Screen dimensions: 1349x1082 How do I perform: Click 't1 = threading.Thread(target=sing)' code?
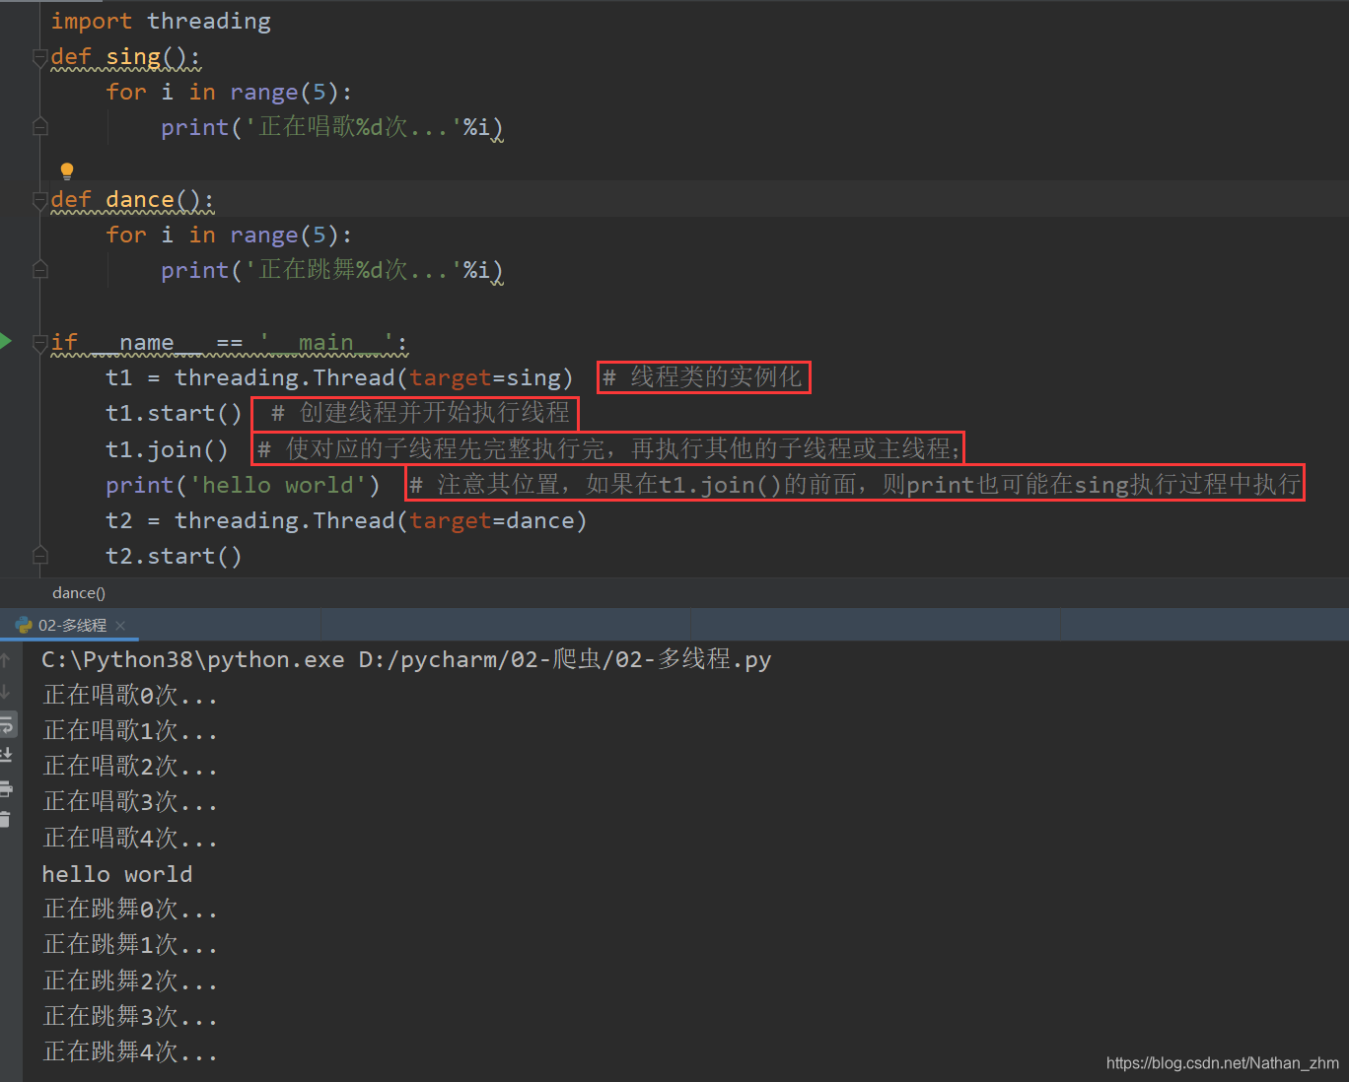[x=339, y=377]
